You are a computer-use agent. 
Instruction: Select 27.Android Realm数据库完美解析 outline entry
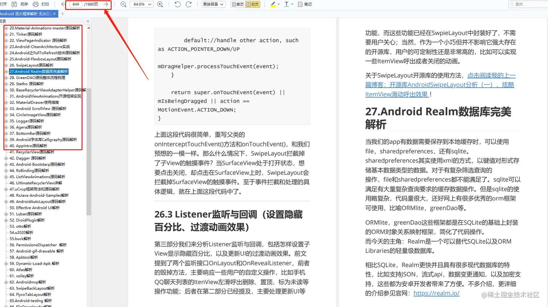(39, 72)
